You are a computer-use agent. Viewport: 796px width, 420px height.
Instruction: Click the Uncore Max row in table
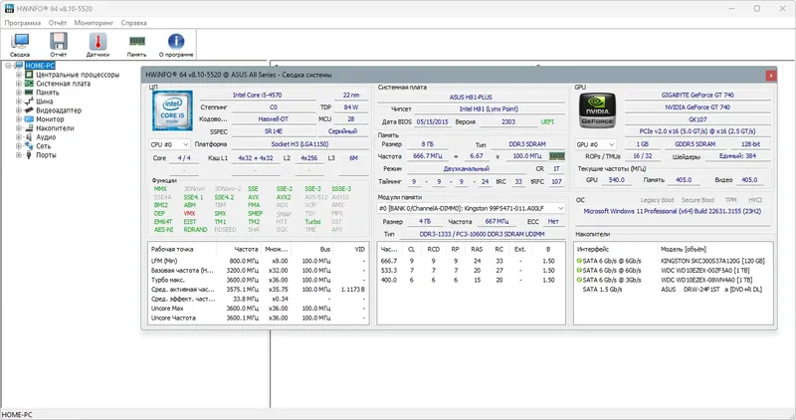[x=259, y=309]
